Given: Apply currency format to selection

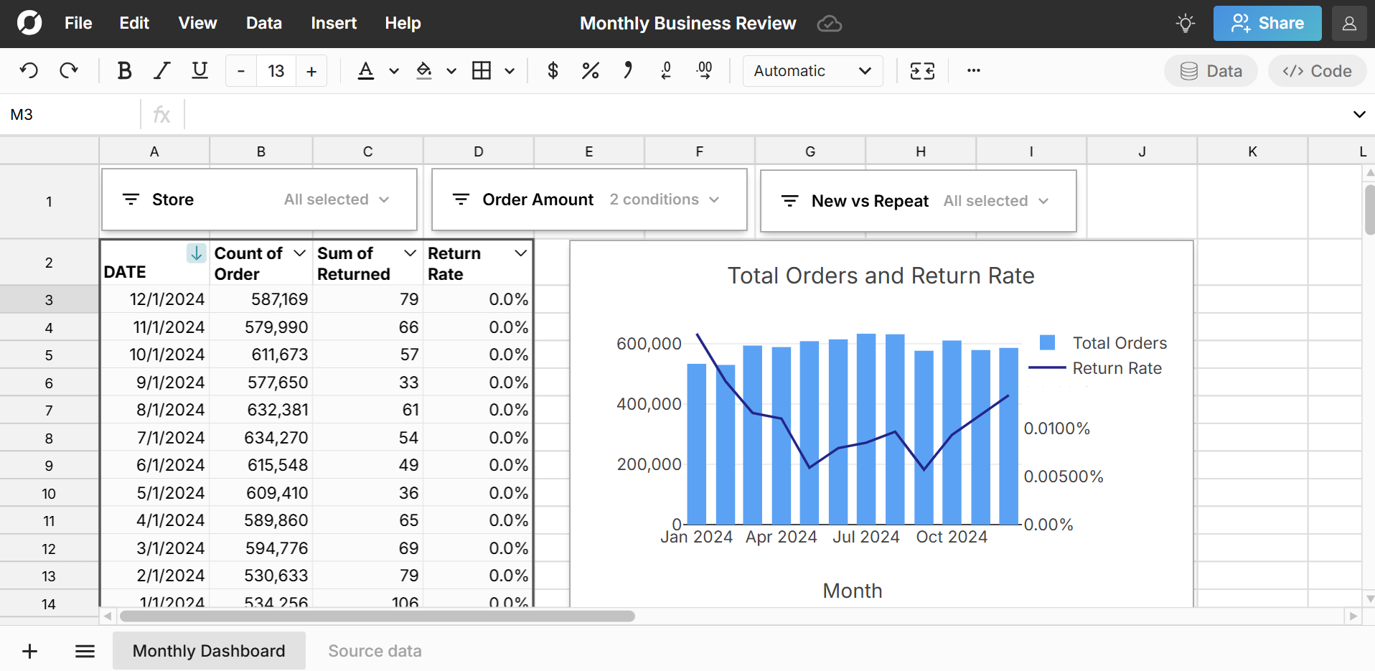Looking at the screenshot, I should pos(553,70).
